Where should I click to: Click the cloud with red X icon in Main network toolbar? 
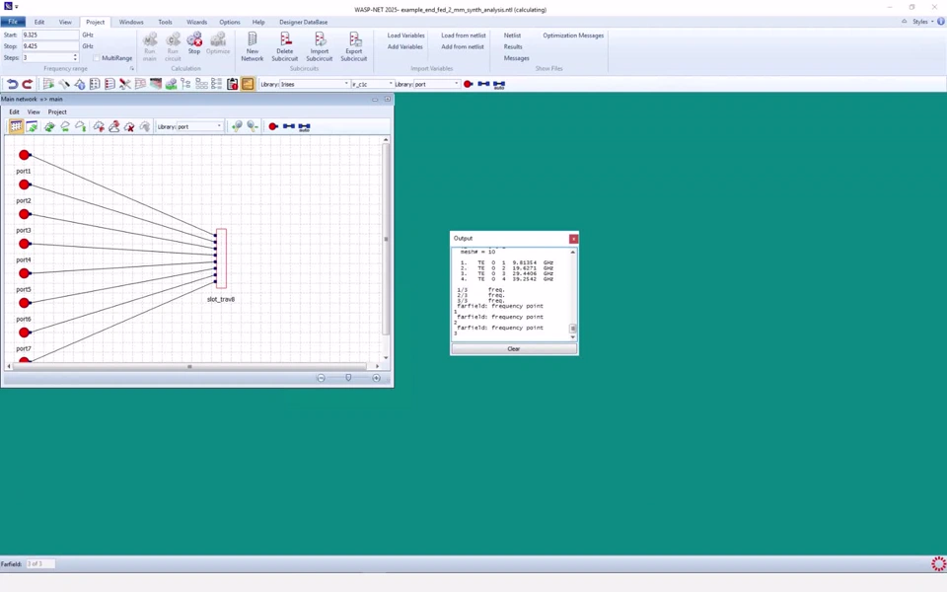(x=129, y=126)
